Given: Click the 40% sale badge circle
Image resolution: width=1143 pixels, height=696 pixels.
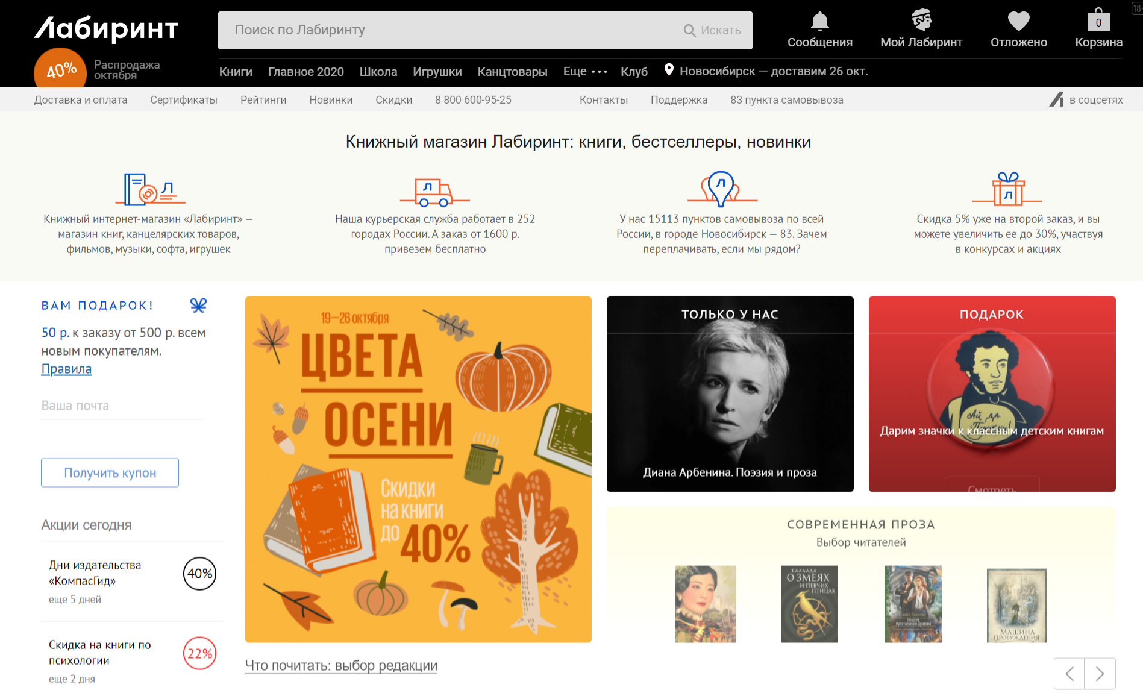Looking at the screenshot, I should click(60, 69).
